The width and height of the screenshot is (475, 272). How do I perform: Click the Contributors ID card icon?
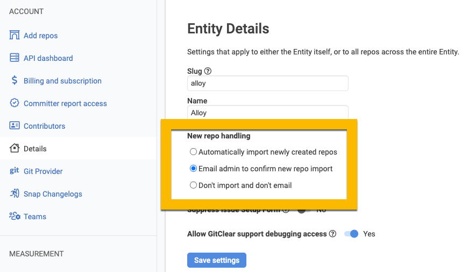15,126
